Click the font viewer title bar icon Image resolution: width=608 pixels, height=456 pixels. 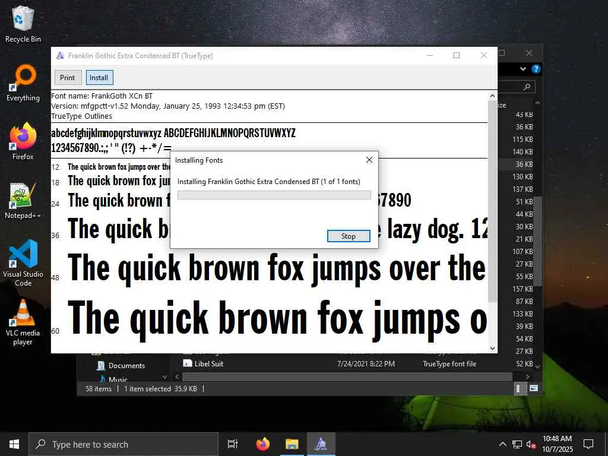pos(60,55)
